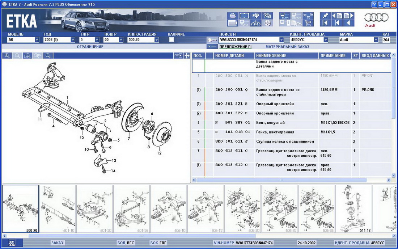Click the thumbnail strip horizontal scrollbar thumb
The height and width of the screenshot is (249, 398).
tap(142, 236)
